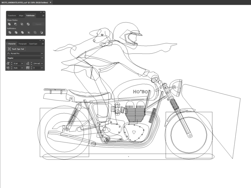Click the tracking field showing 0
Screen dimensions: 251x188
coord(37,68)
